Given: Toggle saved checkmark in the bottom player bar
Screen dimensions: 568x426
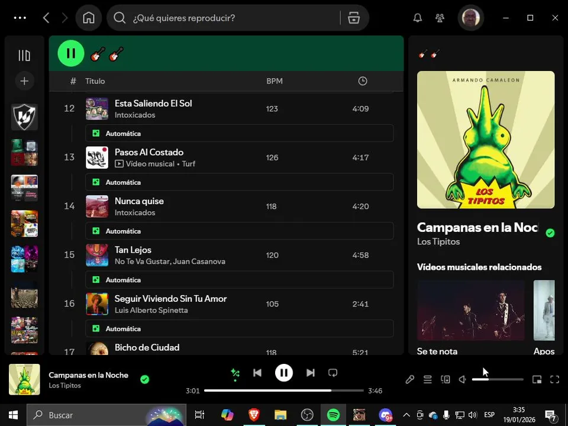Looking at the screenshot, I should [x=144, y=379].
